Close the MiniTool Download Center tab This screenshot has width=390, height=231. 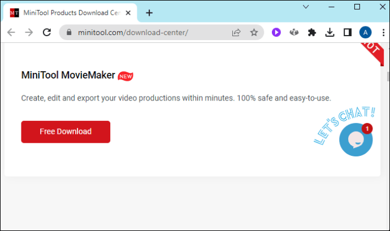[130, 12]
